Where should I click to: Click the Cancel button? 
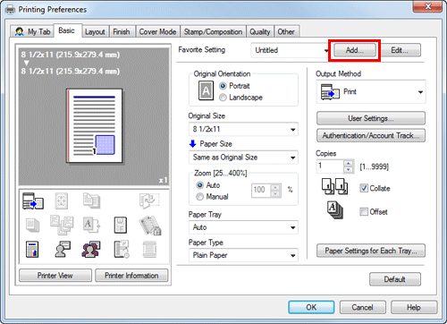coord(362,307)
